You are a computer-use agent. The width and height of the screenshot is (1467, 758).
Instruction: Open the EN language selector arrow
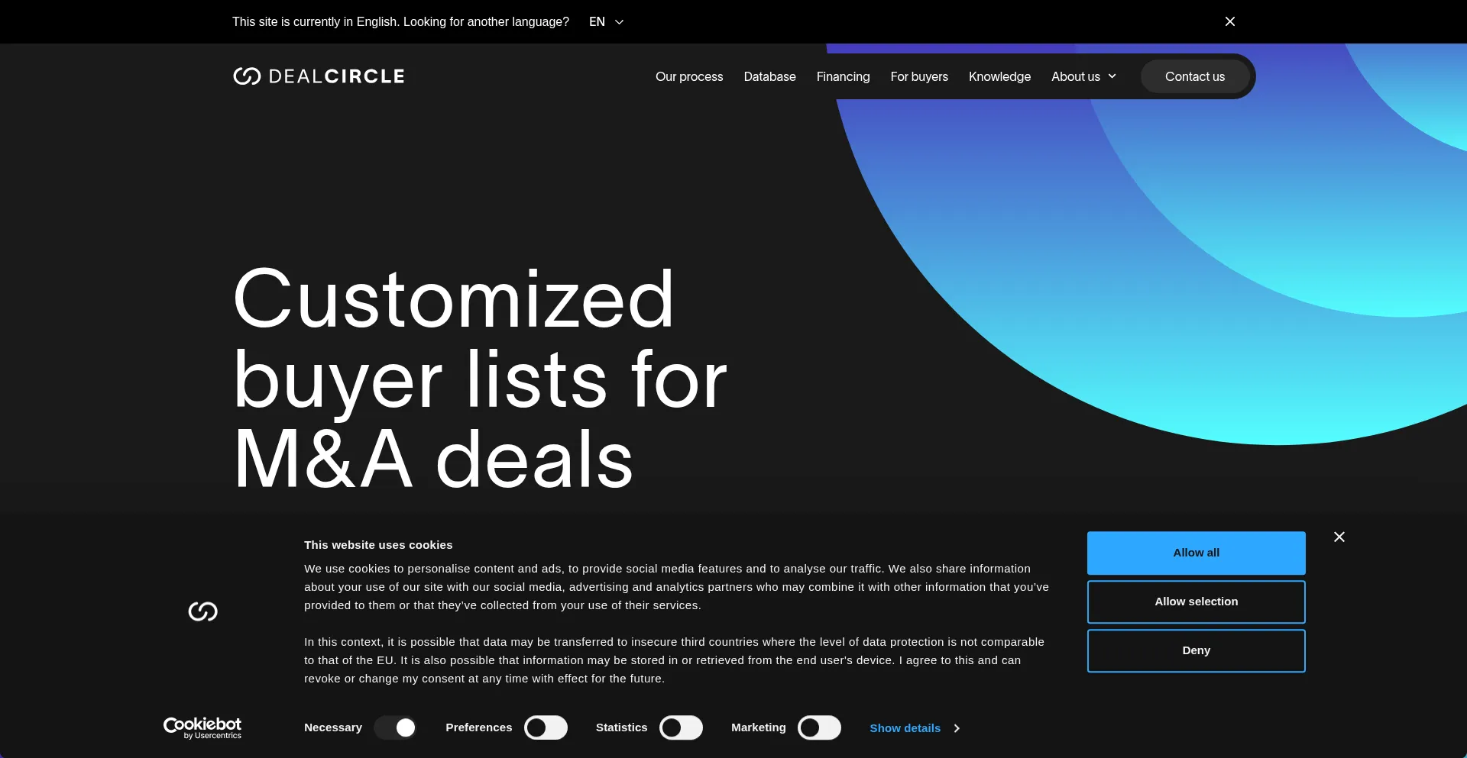tap(619, 21)
